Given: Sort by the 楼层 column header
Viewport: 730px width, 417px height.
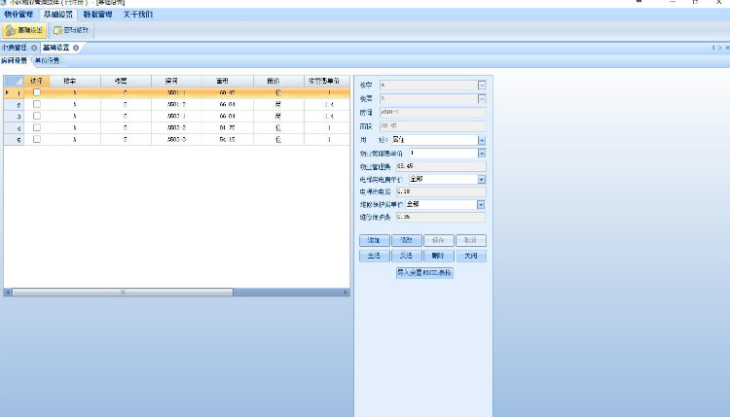Looking at the screenshot, I should 126,81.
